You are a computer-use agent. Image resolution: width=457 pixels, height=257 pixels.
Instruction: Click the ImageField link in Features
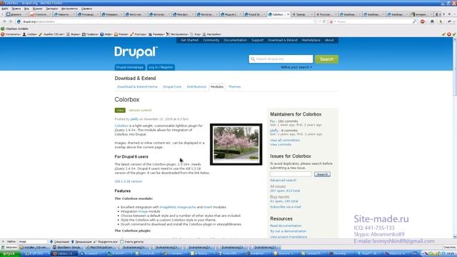[168, 207]
